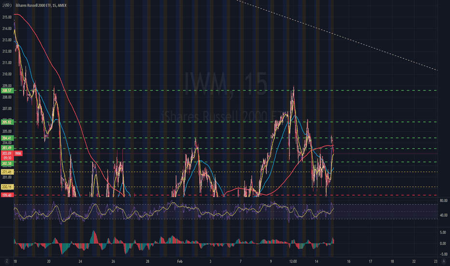Screen dimensions: 450x266
Task: Click the 205.82 green price label
Action: pos(7,122)
